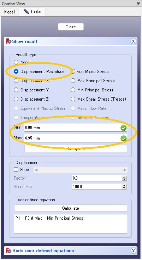The width and height of the screenshot is (142, 260).
Task: Click the displacement scale slider track
Action: 80,170
